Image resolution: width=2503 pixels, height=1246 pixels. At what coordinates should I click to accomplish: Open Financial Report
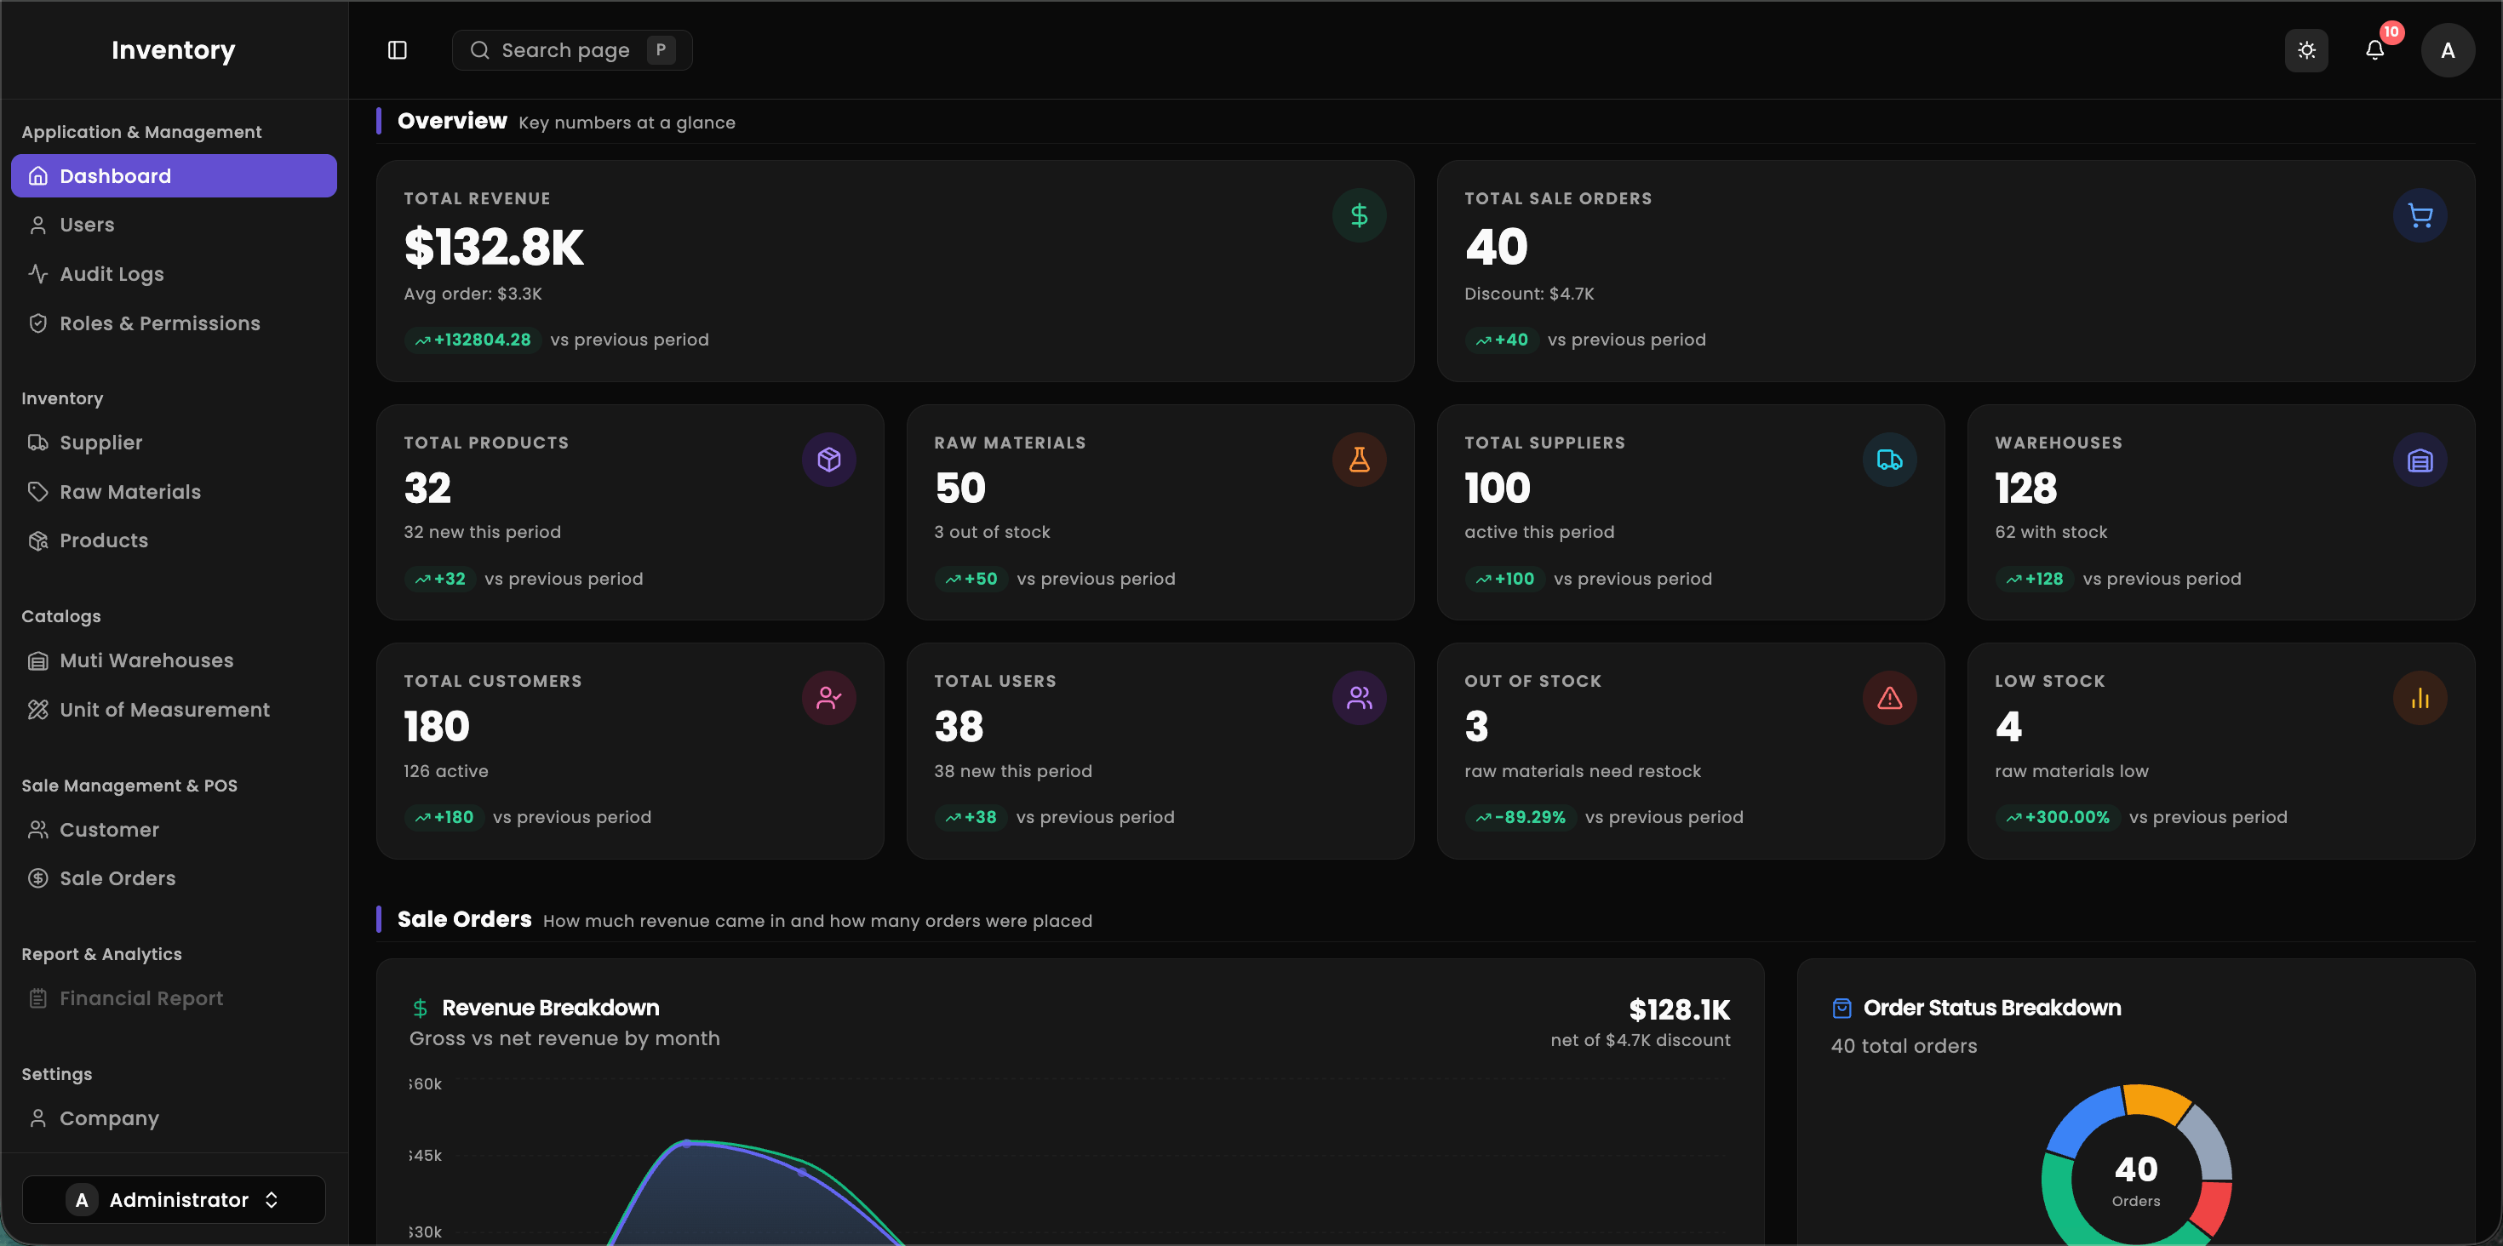click(174, 998)
